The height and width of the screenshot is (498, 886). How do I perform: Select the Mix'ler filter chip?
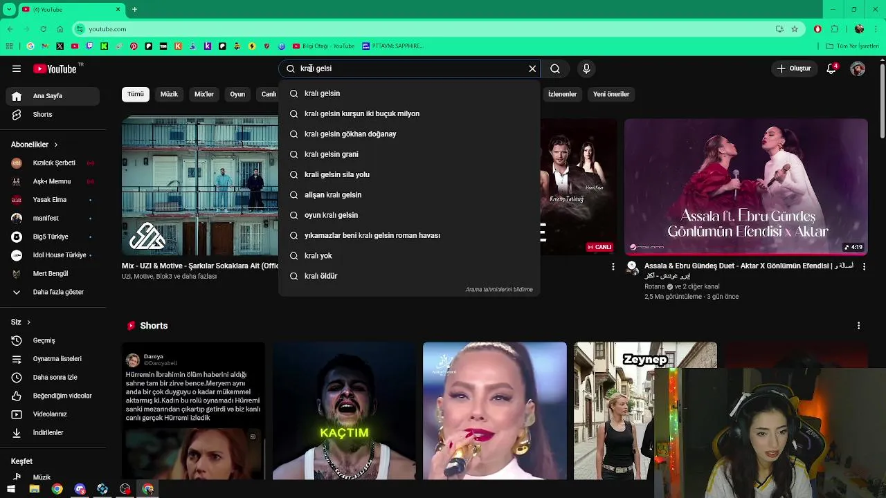pos(204,94)
